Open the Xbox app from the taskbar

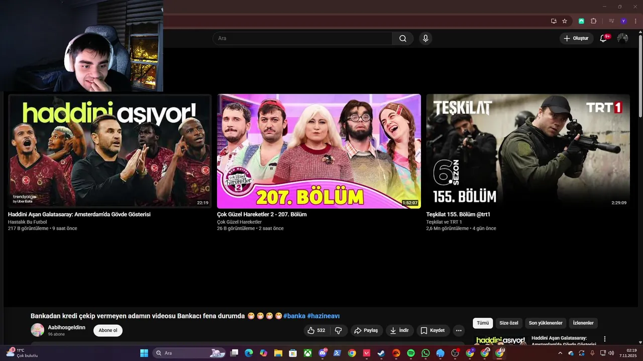coord(307,353)
